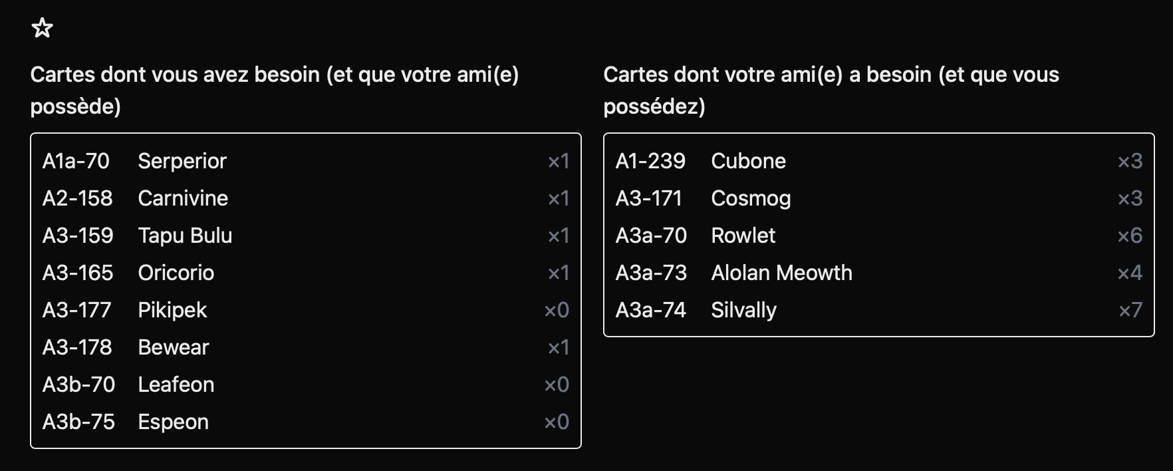Select the Carnivine card entry
The height and width of the screenshot is (471, 1173).
pyautogui.click(x=183, y=198)
